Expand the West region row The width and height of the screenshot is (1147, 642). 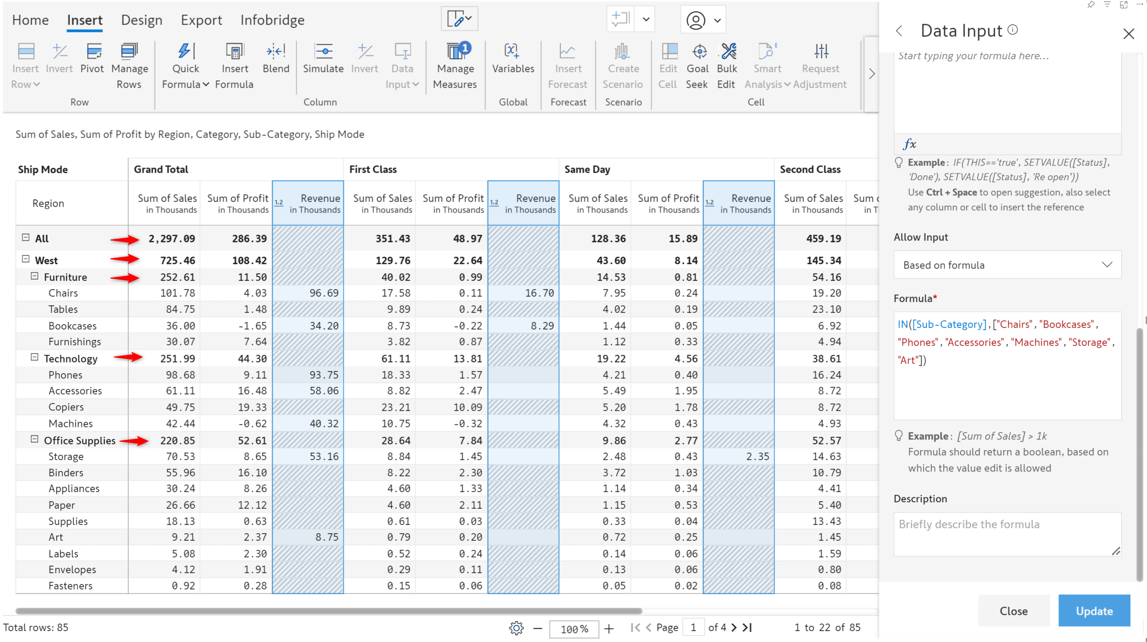pos(25,260)
